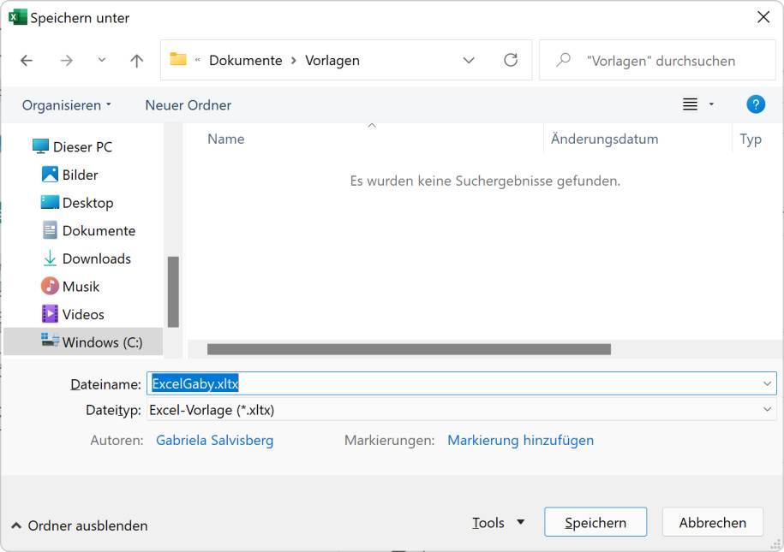Viewport: 784px width, 552px height.
Task: Open the Bilder folder in sidebar
Action: pos(80,175)
